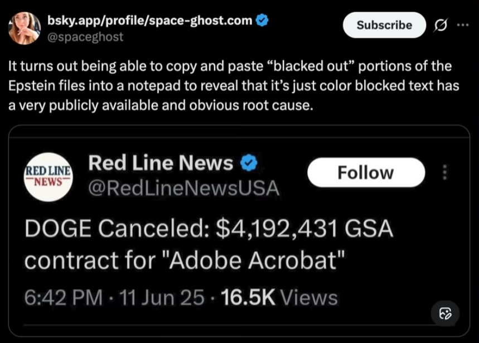Open the spaceghost profile avatar
Screen dimensions: 479x343
[x=25, y=27]
